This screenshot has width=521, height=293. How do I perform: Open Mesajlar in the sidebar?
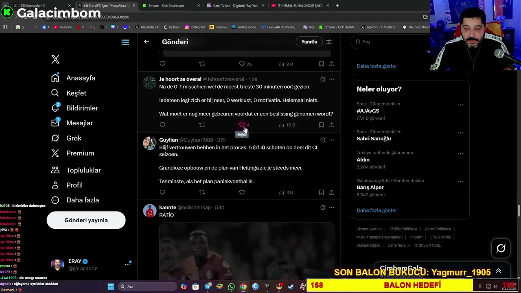click(x=72, y=123)
